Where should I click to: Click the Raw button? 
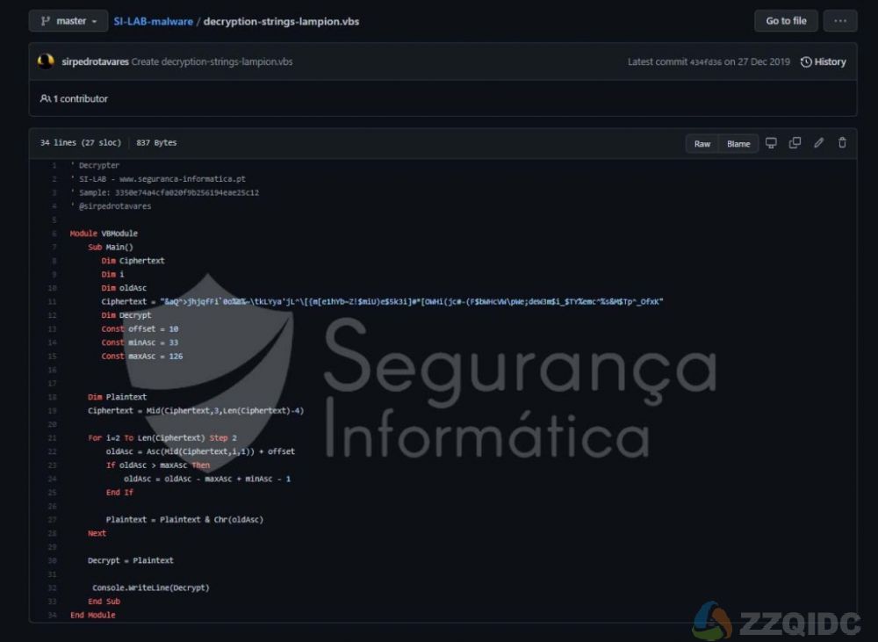pos(702,143)
